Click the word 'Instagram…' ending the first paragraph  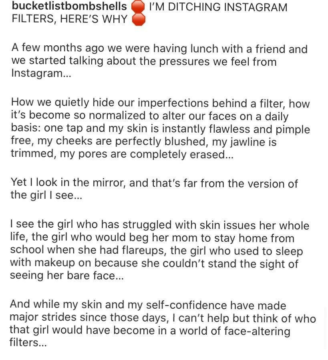click(x=41, y=73)
